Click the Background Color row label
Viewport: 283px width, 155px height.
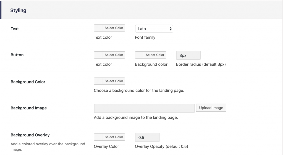click(28, 82)
